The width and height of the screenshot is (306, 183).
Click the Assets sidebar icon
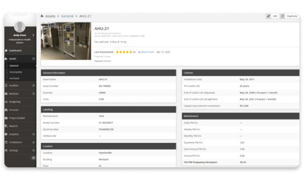point(6,59)
